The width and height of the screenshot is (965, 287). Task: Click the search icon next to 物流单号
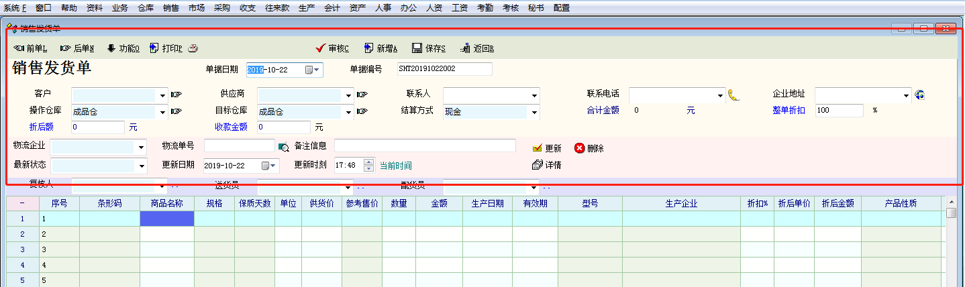click(283, 147)
